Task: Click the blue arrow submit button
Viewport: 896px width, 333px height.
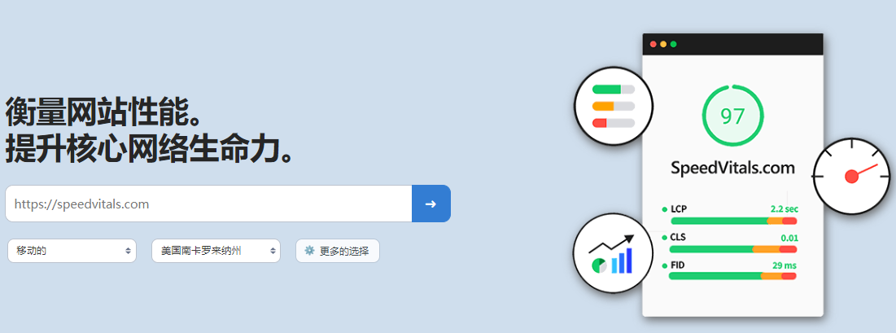Action: 431,204
